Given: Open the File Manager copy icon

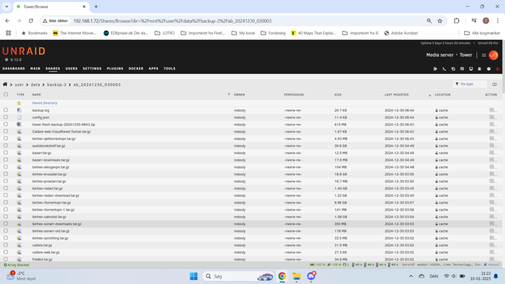Looking at the screenshot, I should (x=453, y=69).
